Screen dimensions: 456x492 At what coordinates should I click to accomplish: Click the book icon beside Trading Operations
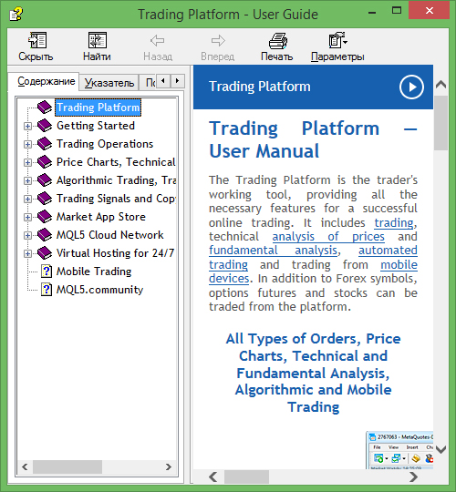(45, 144)
